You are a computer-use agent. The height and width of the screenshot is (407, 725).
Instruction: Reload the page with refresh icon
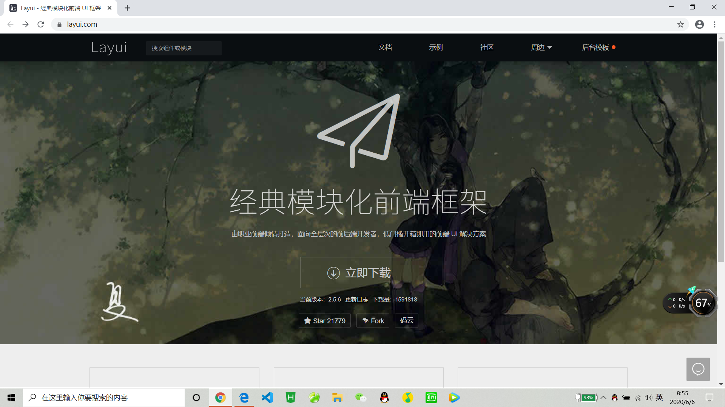coord(41,24)
